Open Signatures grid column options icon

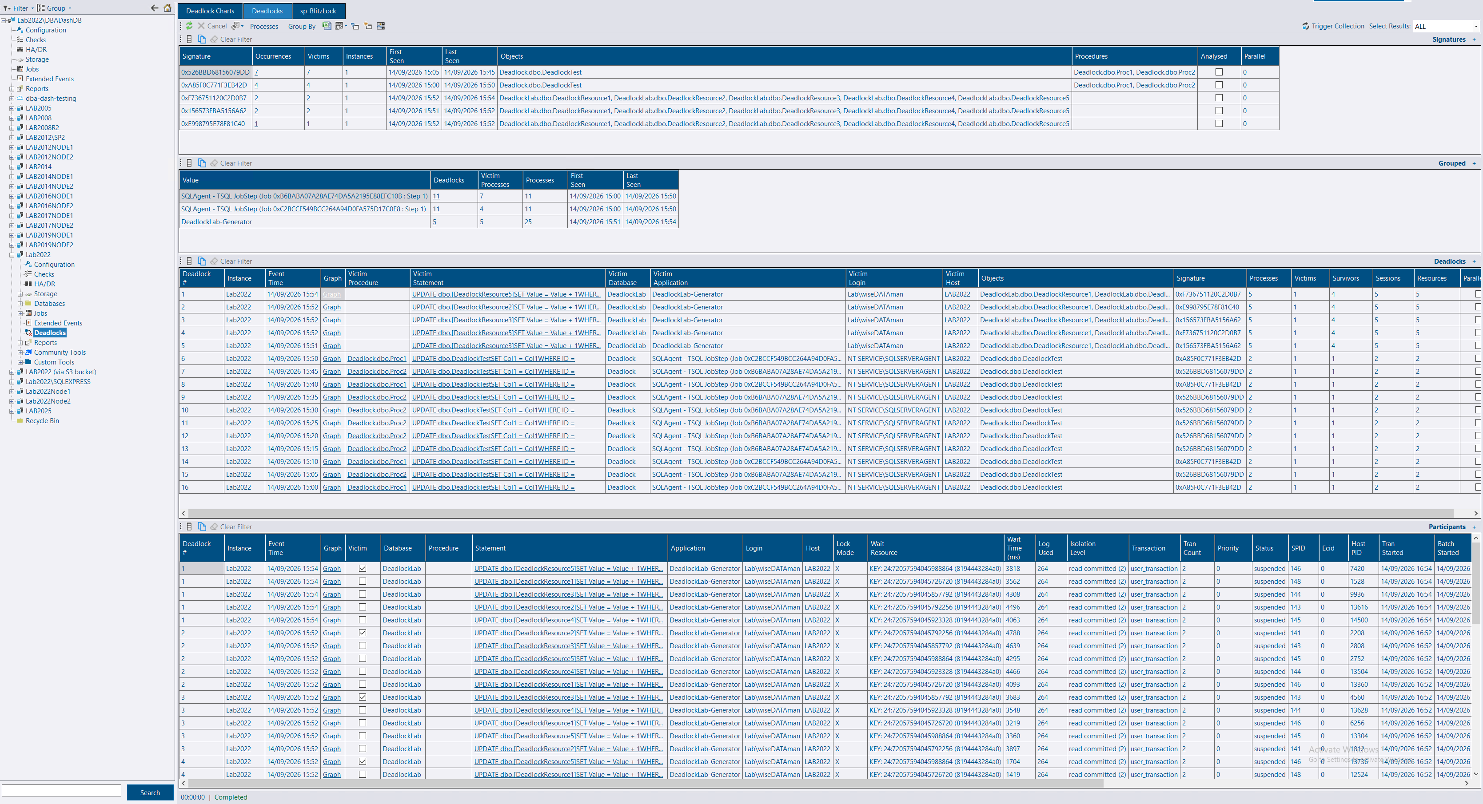coord(189,39)
